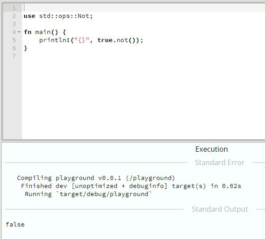Click the 'Finished dev' output line
This screenshot has height=239, width=265.
(x=131, y=186)
